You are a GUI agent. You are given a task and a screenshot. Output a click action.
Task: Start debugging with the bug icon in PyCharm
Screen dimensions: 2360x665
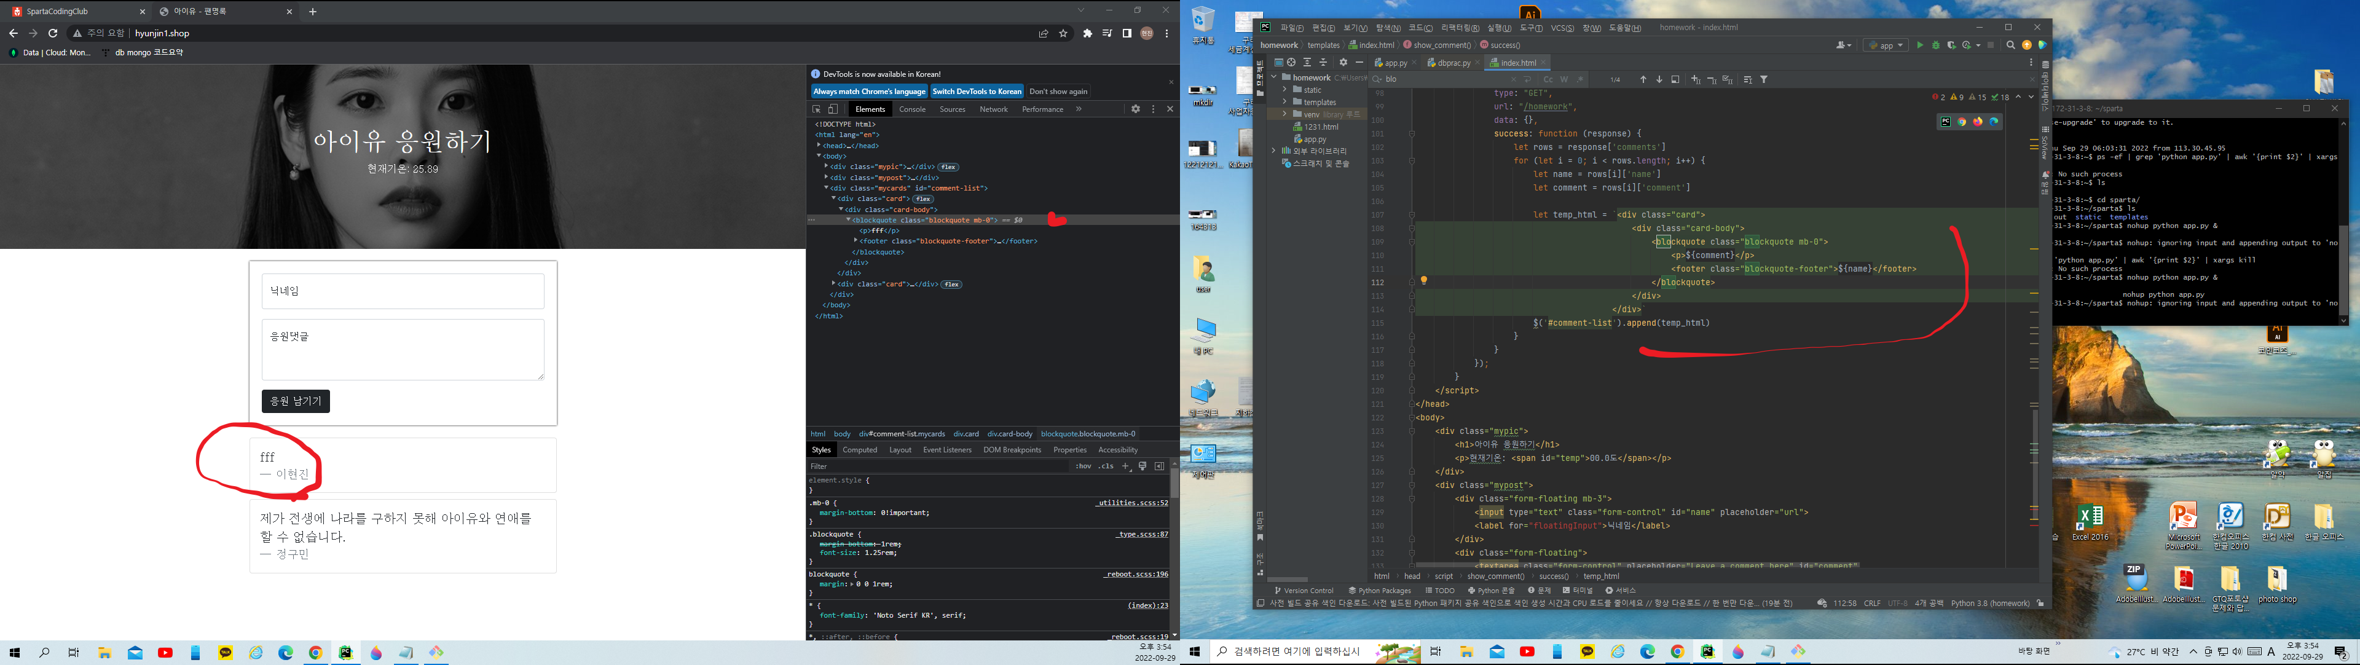(x=1936, y=45)
